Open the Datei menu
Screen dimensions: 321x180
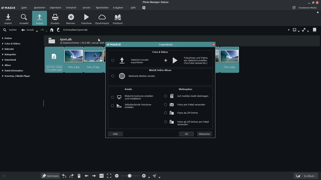coord(24,8)
